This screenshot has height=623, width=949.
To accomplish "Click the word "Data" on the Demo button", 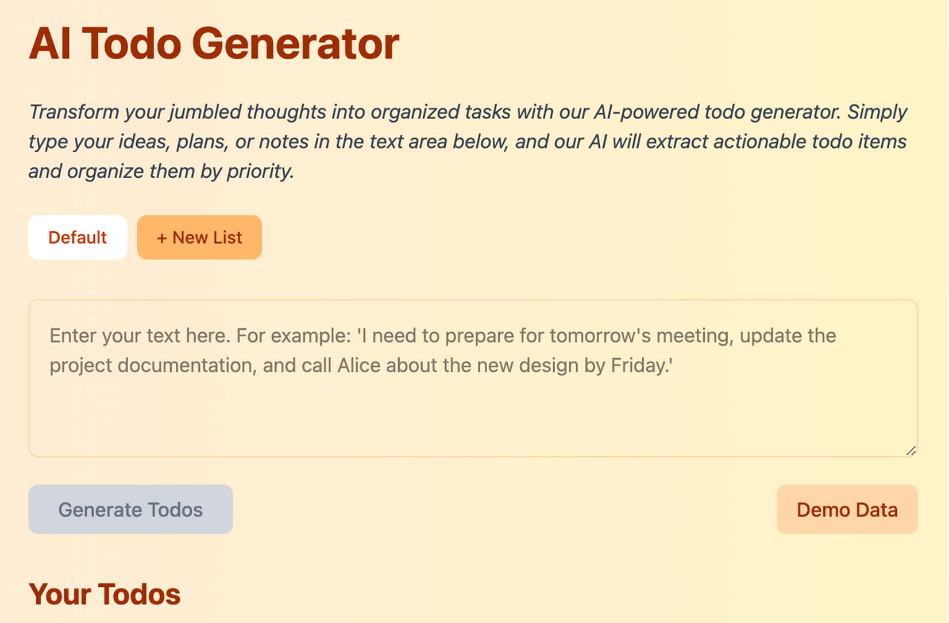I will (x=876, y=510).
